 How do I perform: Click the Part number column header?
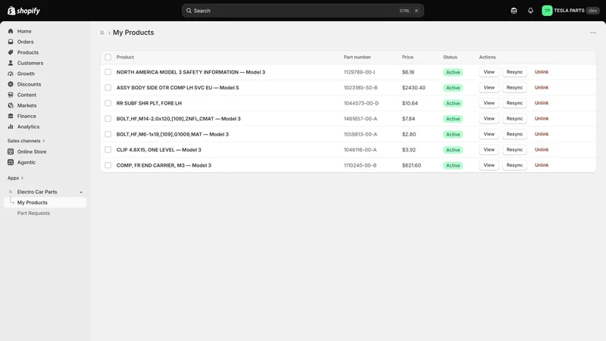[357, 58]
